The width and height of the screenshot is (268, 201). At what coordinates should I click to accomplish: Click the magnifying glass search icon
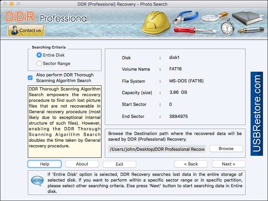[x=211, y=18]
